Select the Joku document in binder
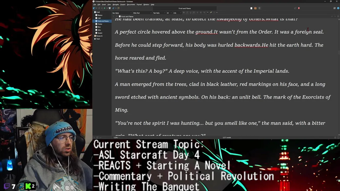Screen dimensions: 340x191 coord(99,30)
